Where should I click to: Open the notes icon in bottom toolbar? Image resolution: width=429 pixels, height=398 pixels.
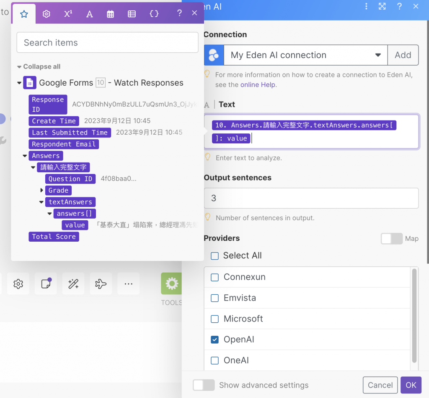[x=46, y=284]
